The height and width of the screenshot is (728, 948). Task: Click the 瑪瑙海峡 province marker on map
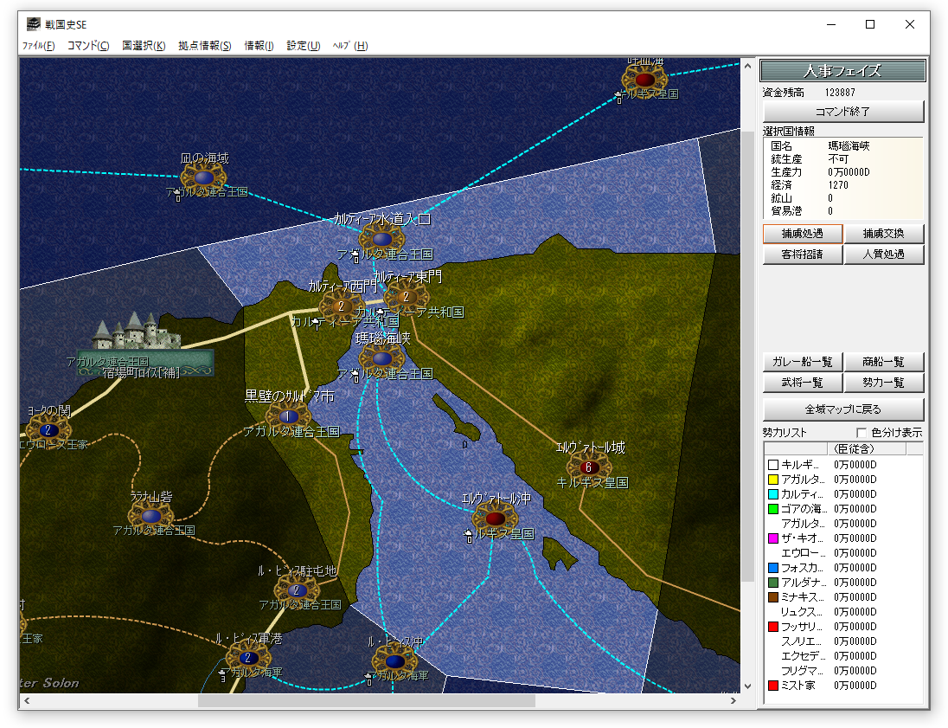click(x=381, y=358)
